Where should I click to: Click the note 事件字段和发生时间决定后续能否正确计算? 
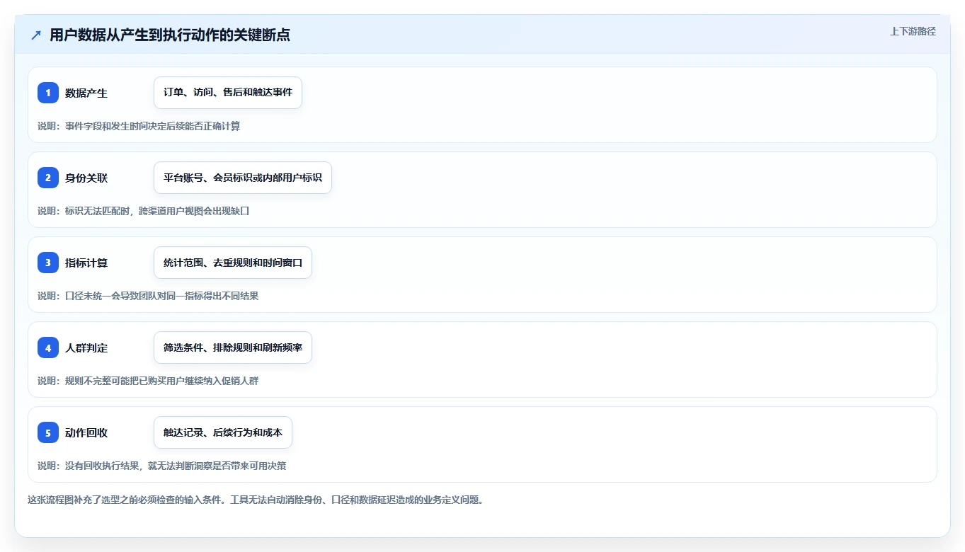152,126
